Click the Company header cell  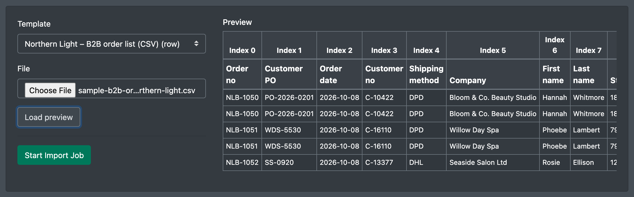pyautogui.click(x=493, y=74)
